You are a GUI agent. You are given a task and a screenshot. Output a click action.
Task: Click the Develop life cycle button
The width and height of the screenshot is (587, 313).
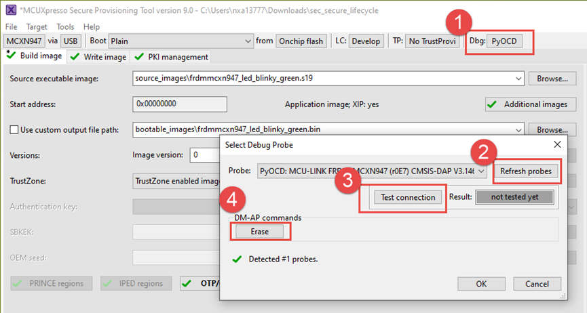[366, 41]
